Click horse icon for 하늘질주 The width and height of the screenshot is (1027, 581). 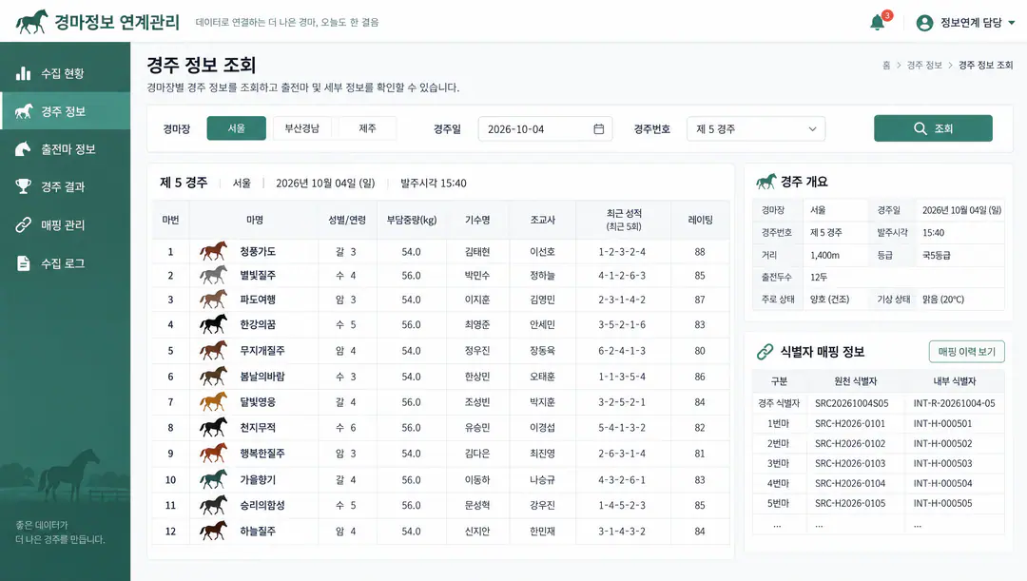coord(214,532)
